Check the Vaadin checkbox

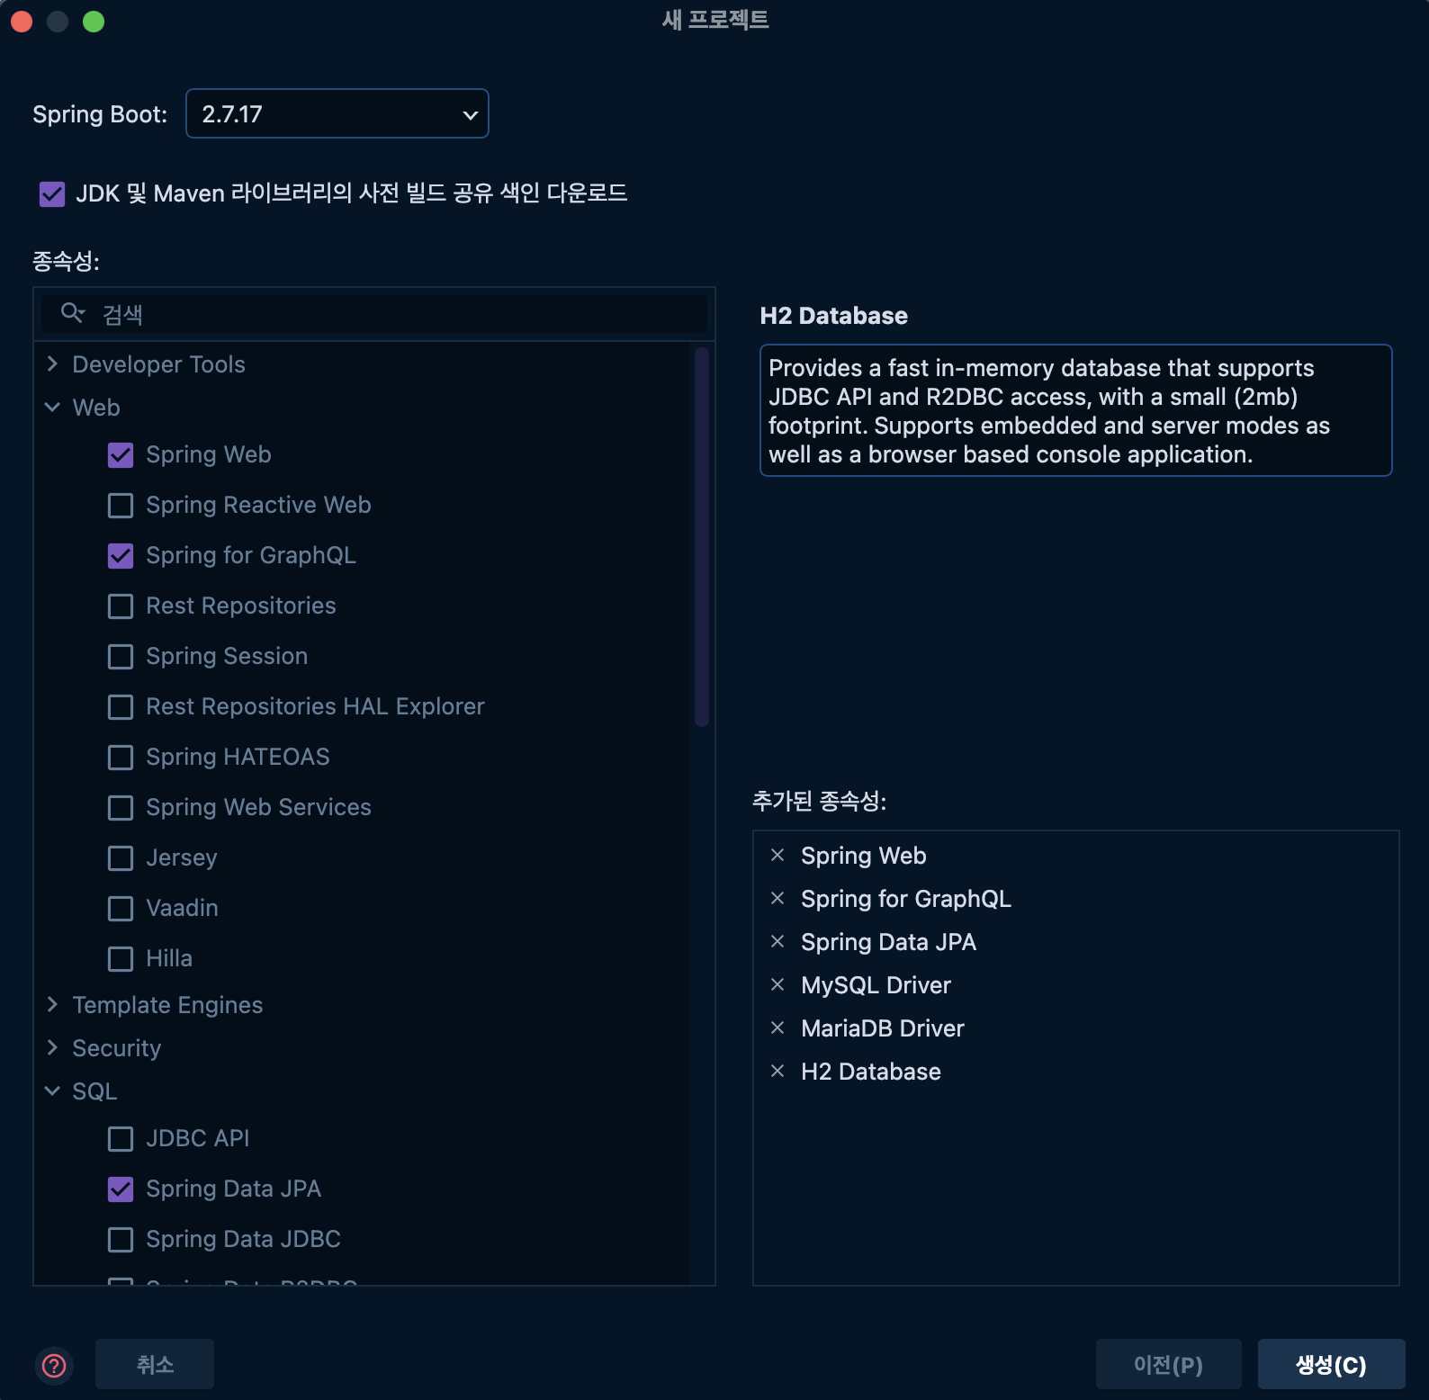121,909
